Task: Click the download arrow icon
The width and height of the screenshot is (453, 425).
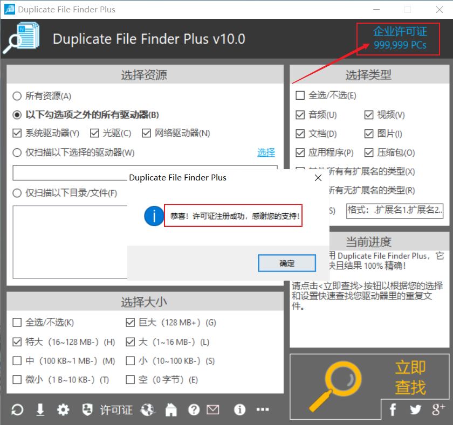Action: 40,410
